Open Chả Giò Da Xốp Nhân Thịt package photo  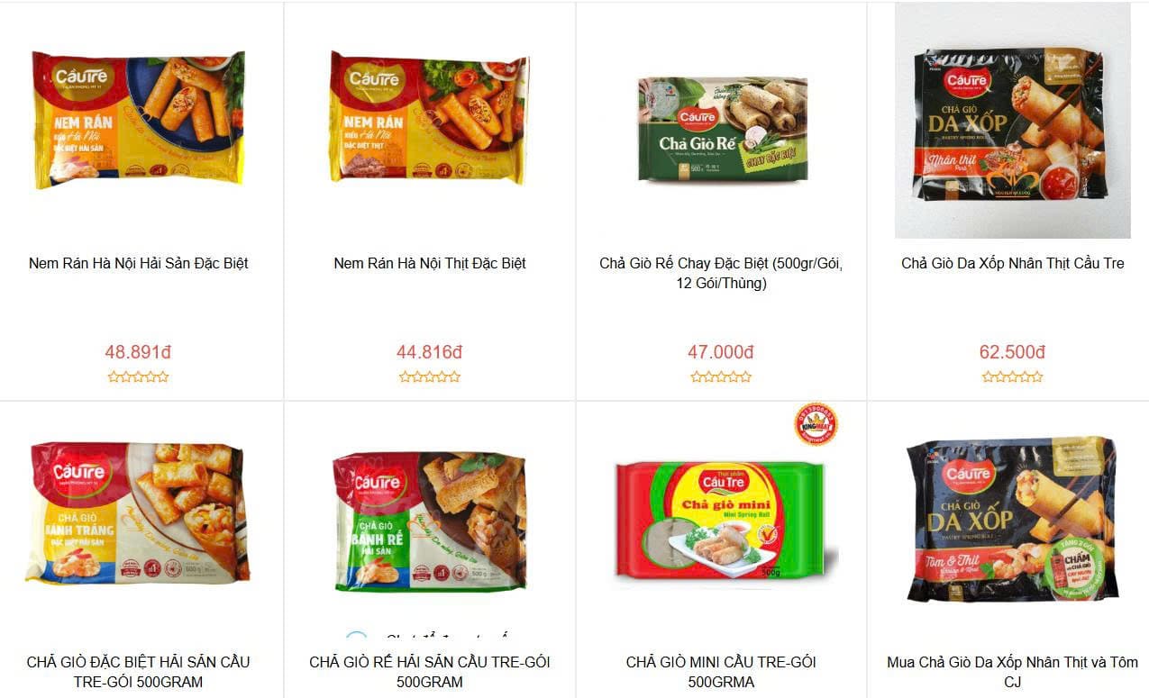[x=1013, y=121]
